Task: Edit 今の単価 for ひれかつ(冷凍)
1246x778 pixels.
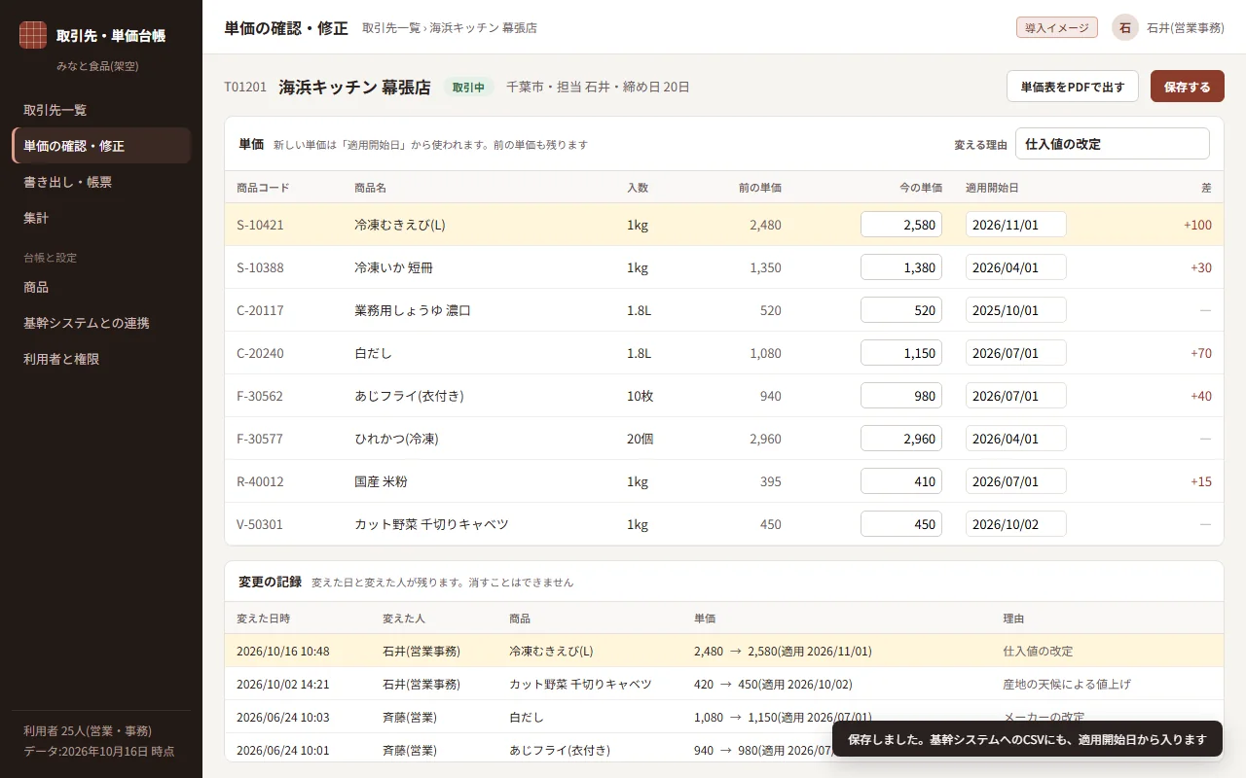Action: pos(901,439)
